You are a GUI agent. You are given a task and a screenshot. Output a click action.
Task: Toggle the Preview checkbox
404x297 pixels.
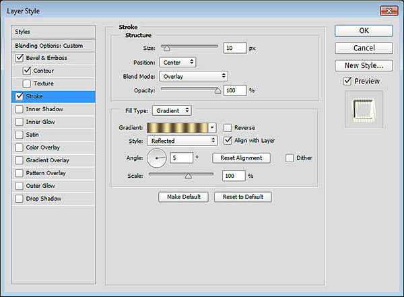(347, 81)
